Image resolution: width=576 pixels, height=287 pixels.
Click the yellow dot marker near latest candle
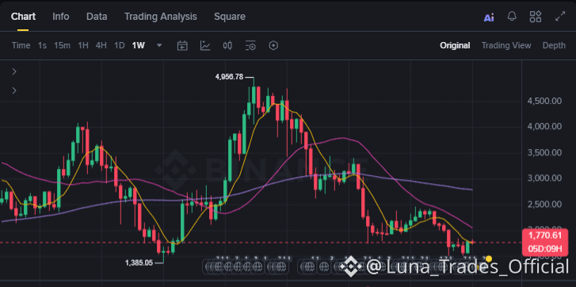pos(489,258)
